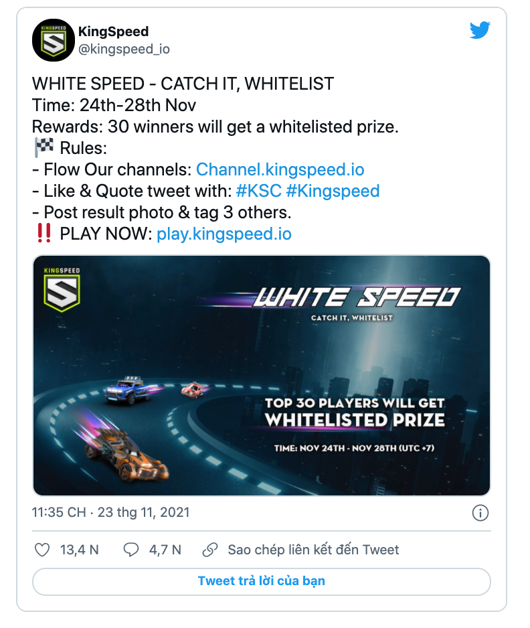Open the play.kingspeed.io link
530x628 pixels.
(224, 234)
